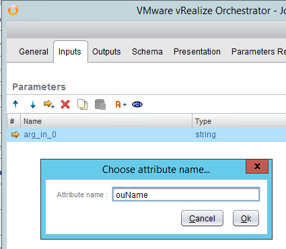
Task: Click the vRealize Orchestrator logo icon
Action: [13, 10]
